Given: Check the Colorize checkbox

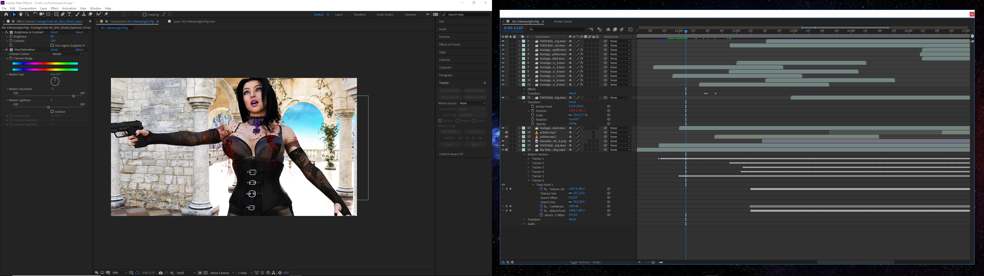Looking at the screenshot, I should click(52, 112).
